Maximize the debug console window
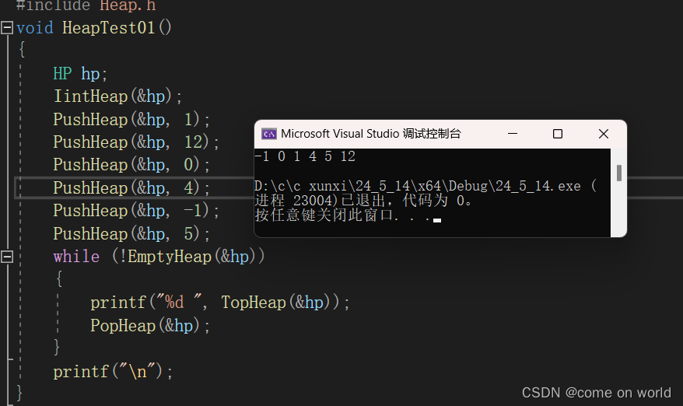683x406 pixels. pyautogui.click(x=558, y=134)
